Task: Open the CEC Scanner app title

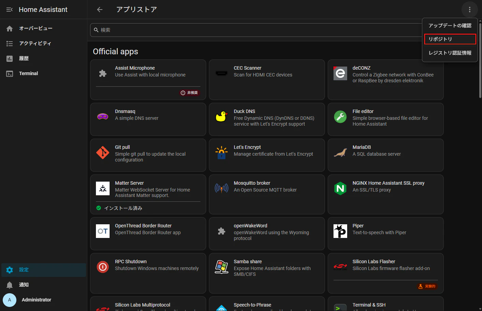Action: [x=247, y=68]
